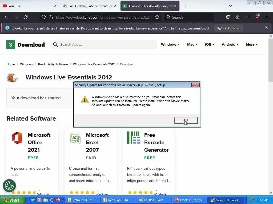Open Free Barcode Generator card title
Viewport: 273px width, 204px height.
click(x=156, y=142)
